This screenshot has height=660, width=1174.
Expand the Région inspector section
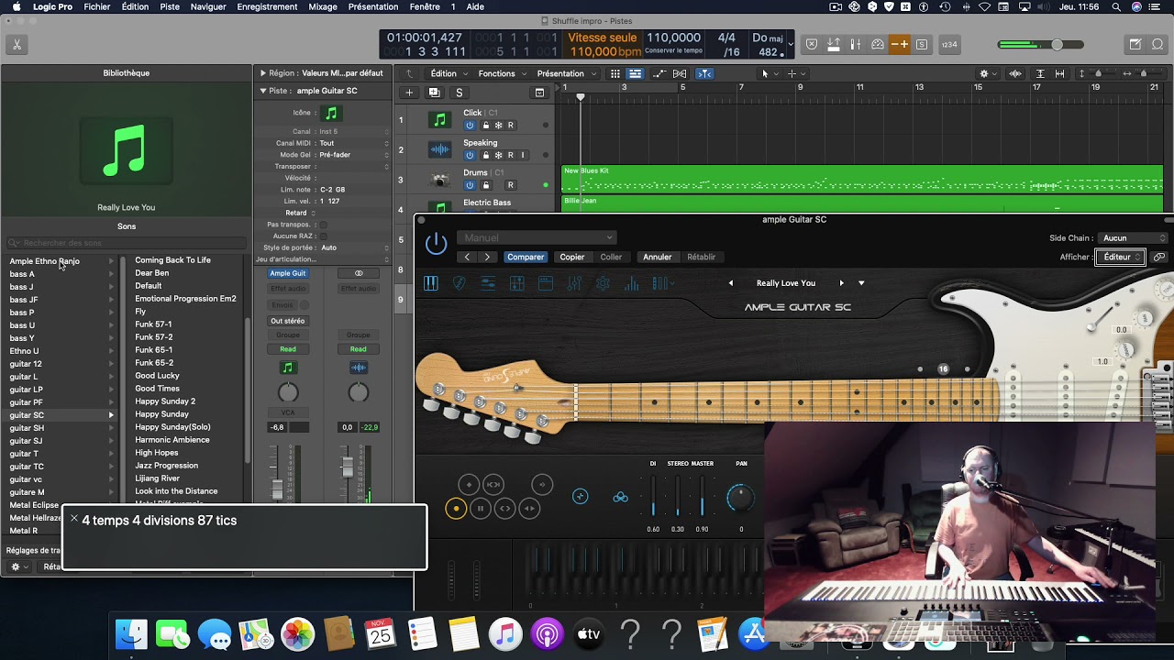(263, 73)
